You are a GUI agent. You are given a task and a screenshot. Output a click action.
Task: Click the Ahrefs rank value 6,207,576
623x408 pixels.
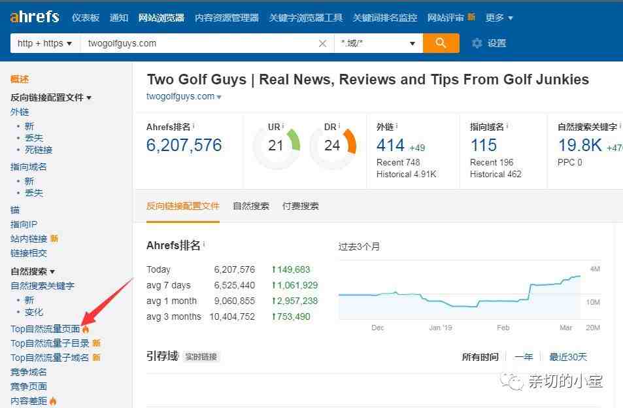point(184,145)
